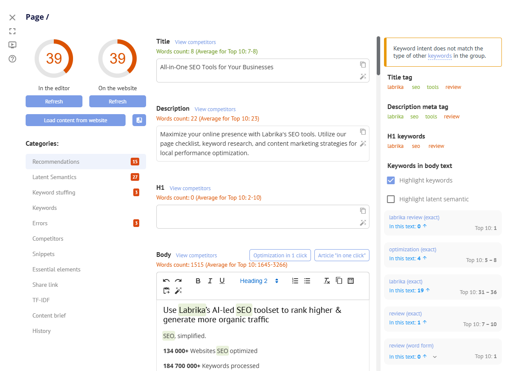View competitors for H1
Viewport: 507px width, 371px height.
(190, 188)
